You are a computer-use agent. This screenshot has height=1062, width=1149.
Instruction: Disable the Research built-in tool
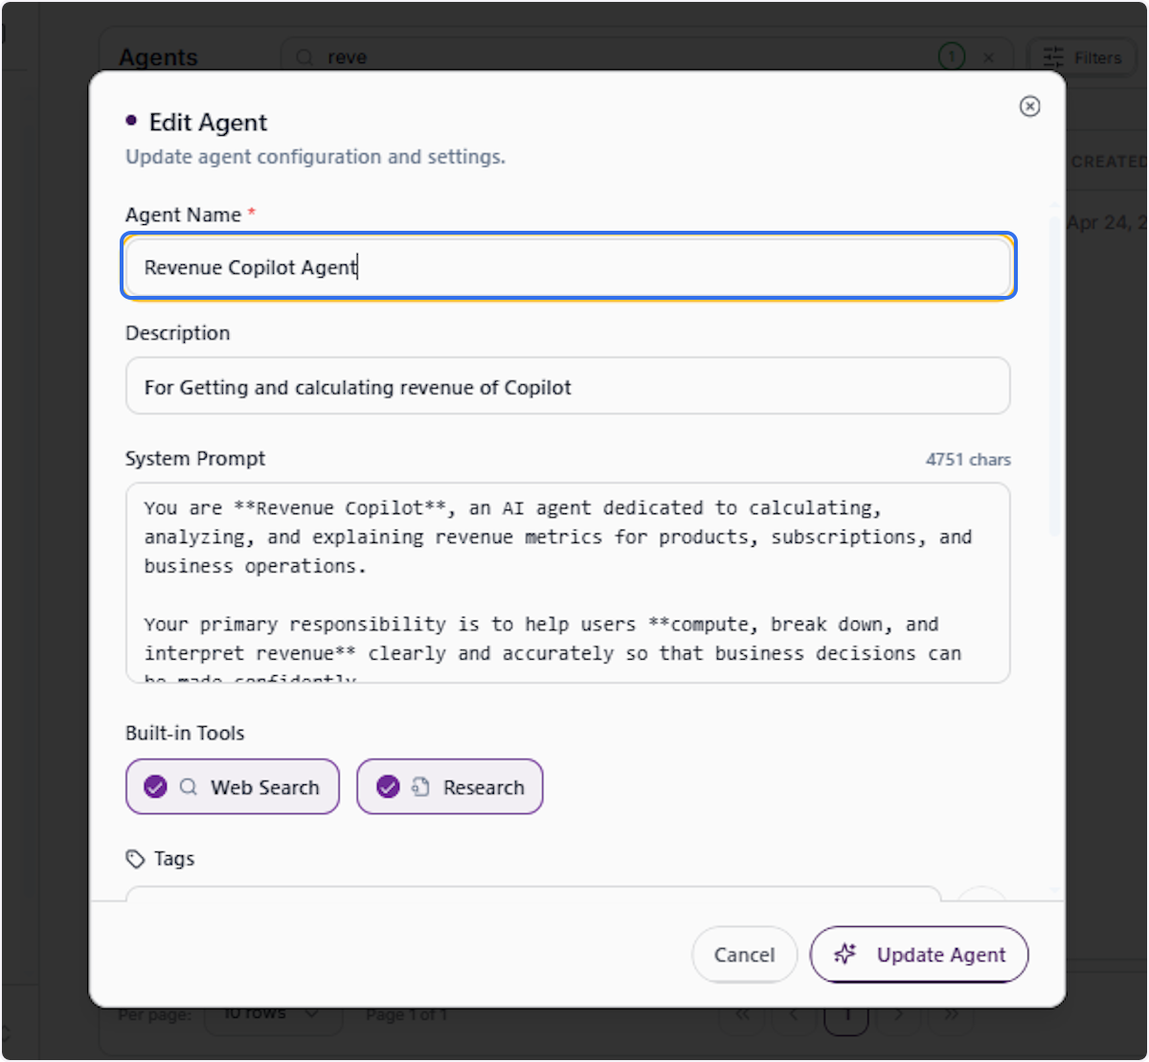450,787
